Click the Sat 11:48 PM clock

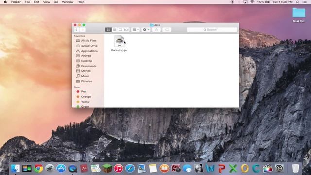point(283,2)
